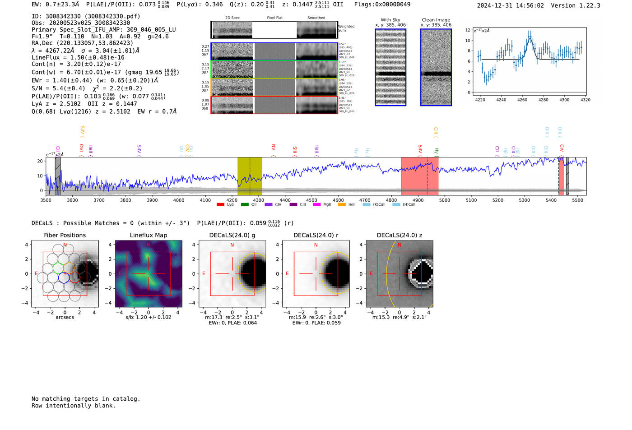Image resolution: width=632 pixels, height=430 pixels.
Task: Click the Clean Image strip
Action: point(436,67)
